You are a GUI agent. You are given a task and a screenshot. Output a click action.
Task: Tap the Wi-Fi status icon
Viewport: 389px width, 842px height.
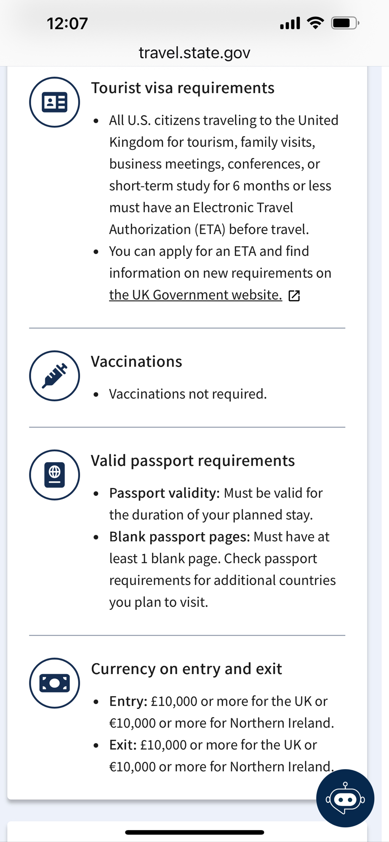pos(315,23)
